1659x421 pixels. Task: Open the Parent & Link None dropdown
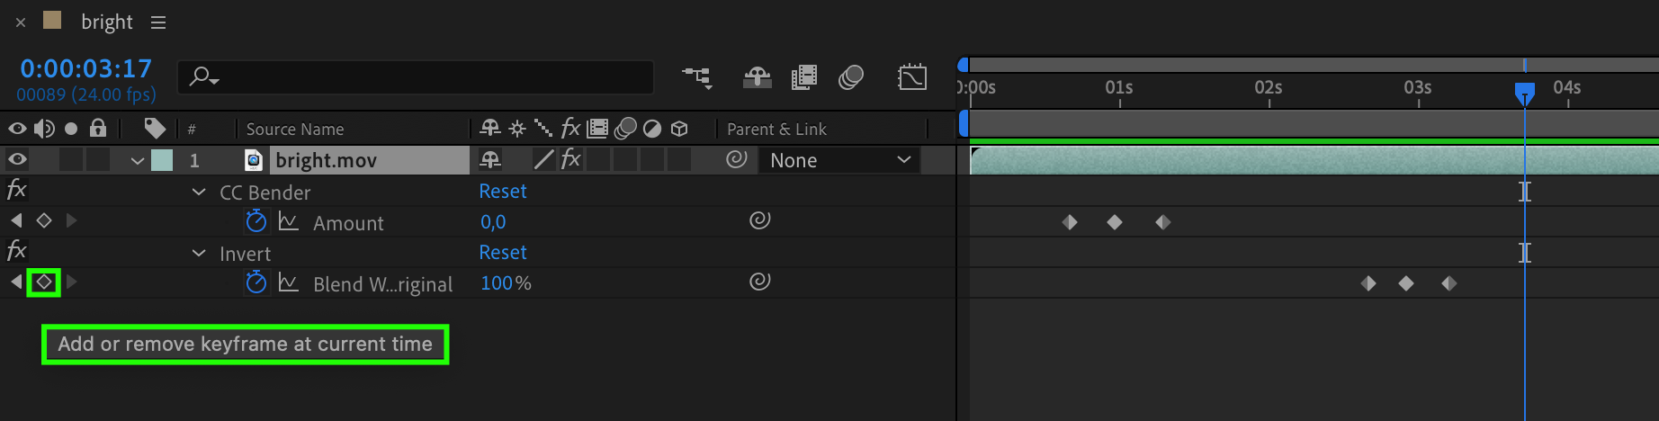(x=840, y=160)
